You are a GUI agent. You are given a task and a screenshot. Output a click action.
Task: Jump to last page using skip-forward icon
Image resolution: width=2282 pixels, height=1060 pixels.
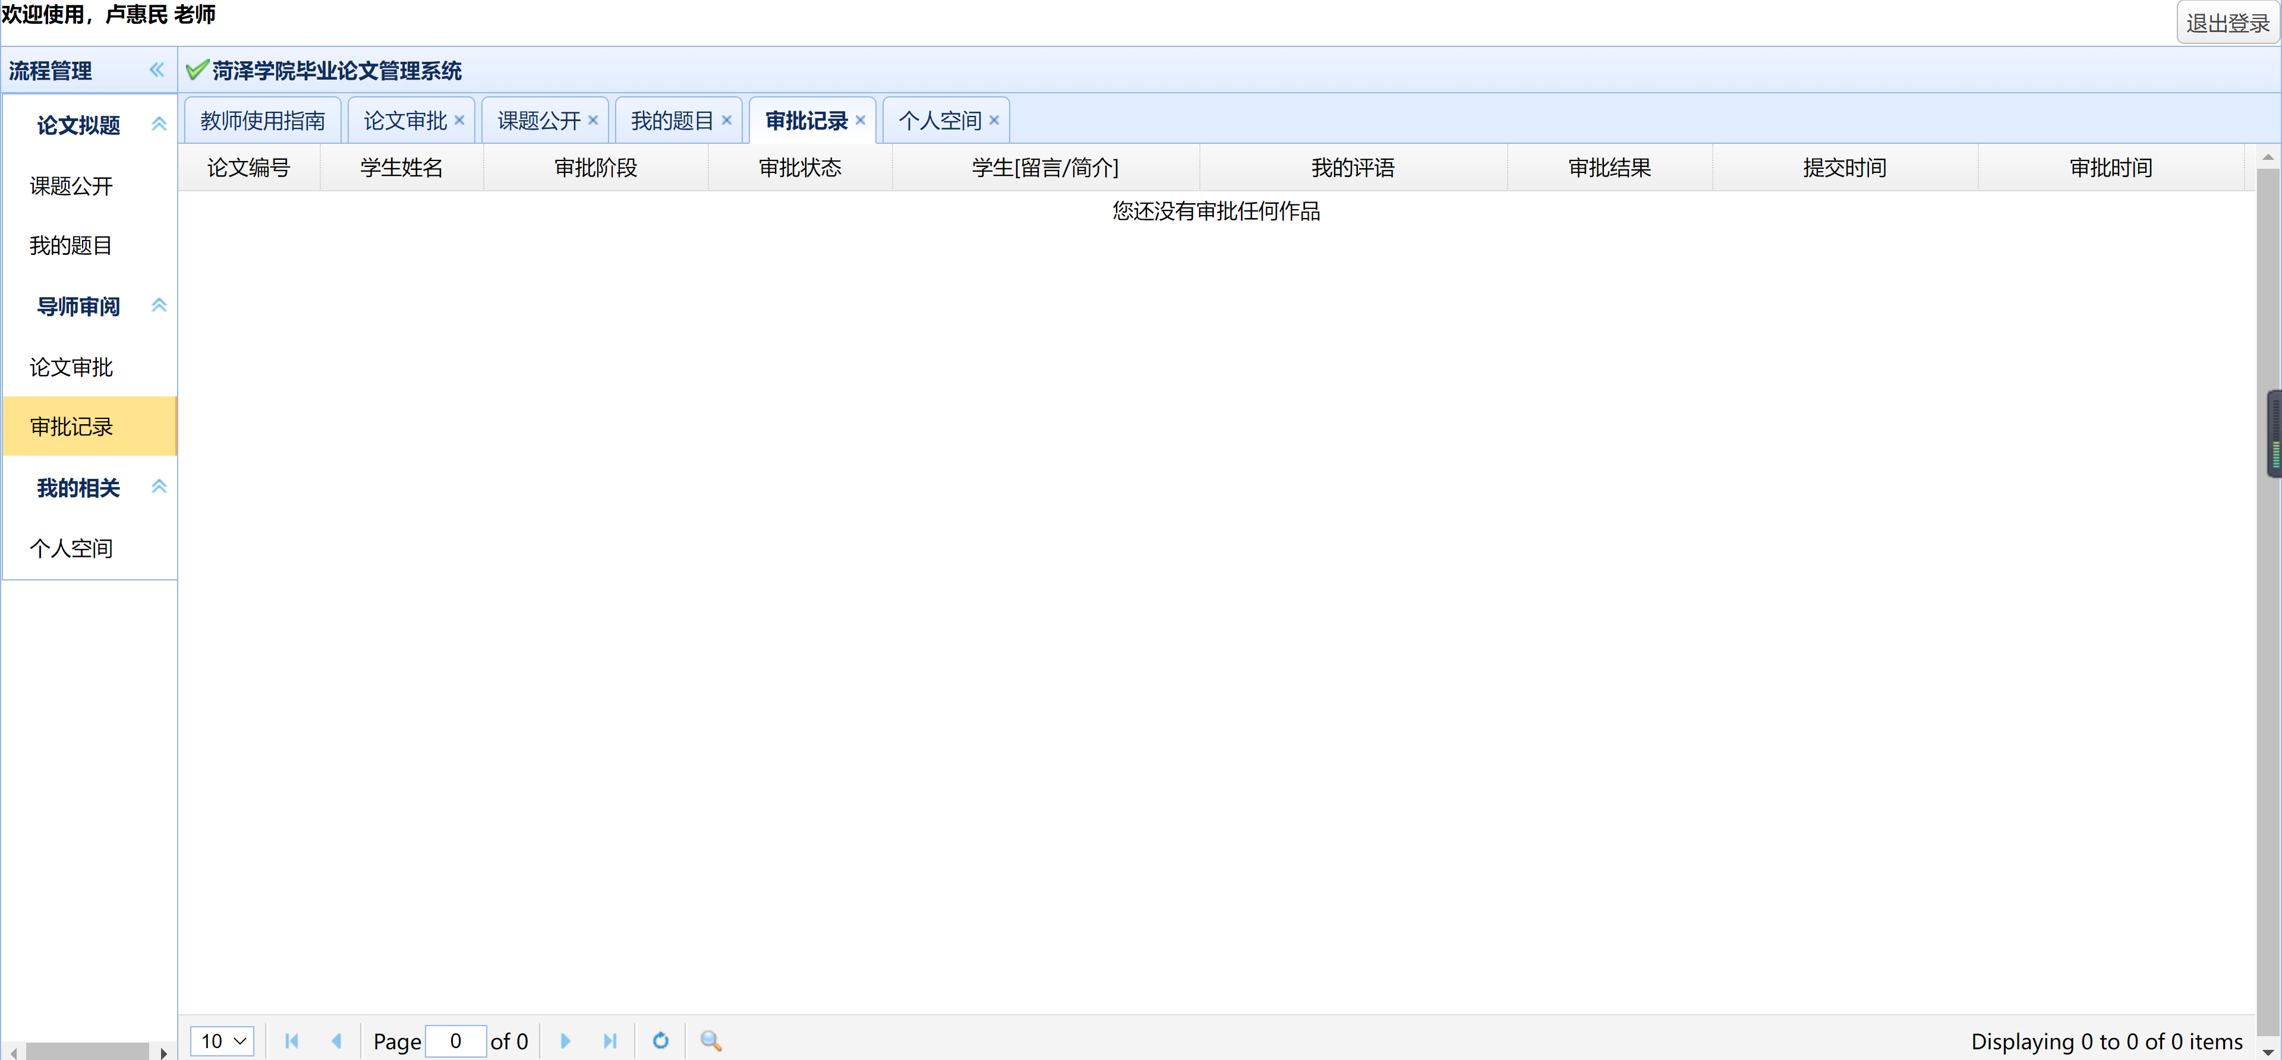click(x=612, y=1040)
